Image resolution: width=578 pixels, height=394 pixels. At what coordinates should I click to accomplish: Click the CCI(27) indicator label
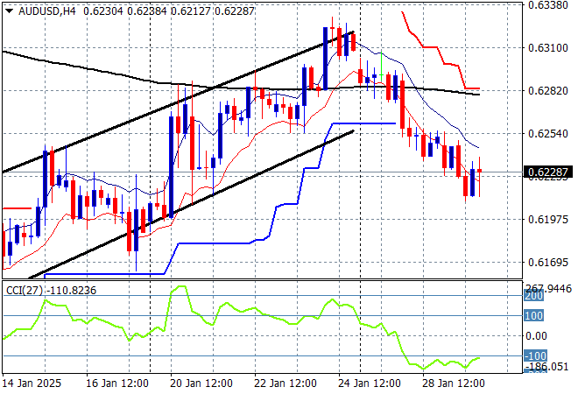click(x=25, y=291)
